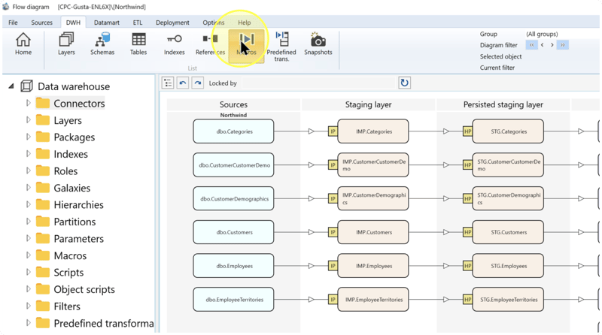
Task: Click the undo arrow in diagram toolbar
Action: pyautogui.click(x=183, y=83)
